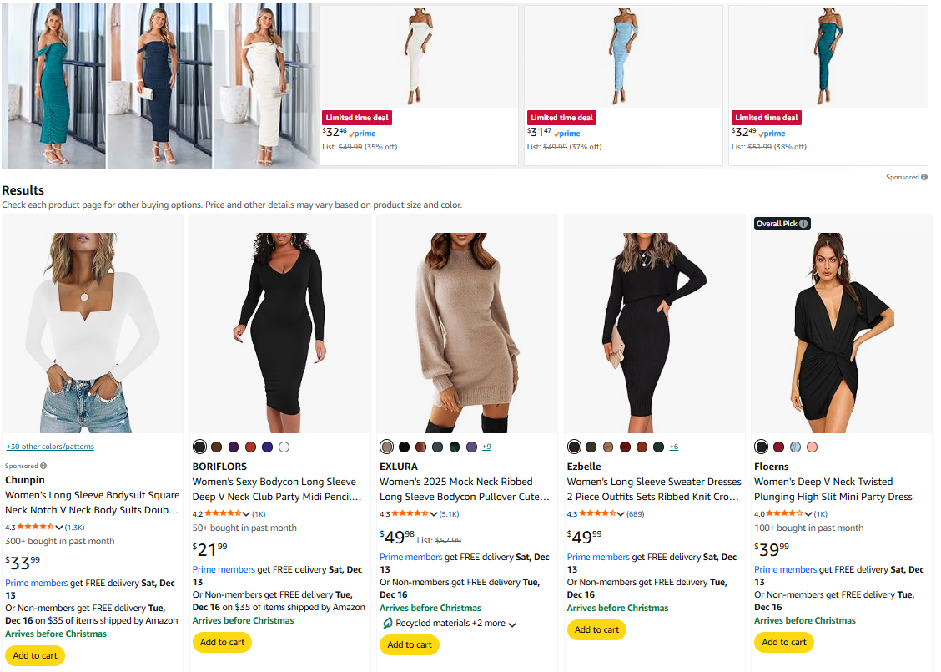The image size is (941, 672).
Task: Open the light blue dress $31.47 deal thumbnail
Action: pyautogui.click(x=624, y=57)
